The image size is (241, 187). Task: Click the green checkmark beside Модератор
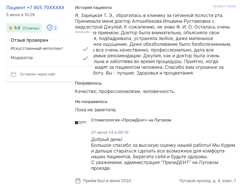pyautogui.click(x=85, y=58)
